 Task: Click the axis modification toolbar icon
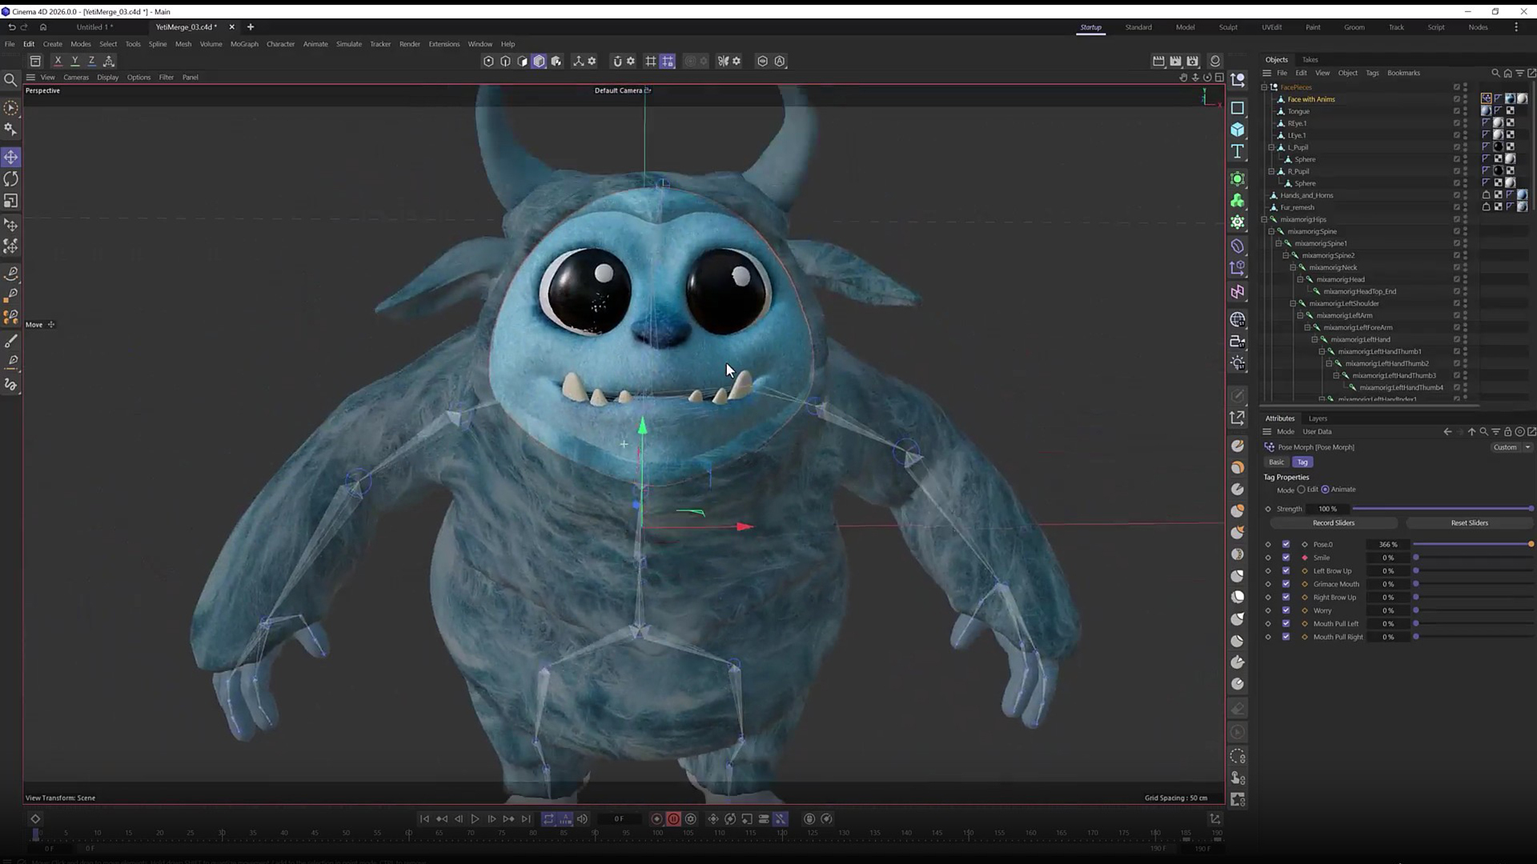579,61
